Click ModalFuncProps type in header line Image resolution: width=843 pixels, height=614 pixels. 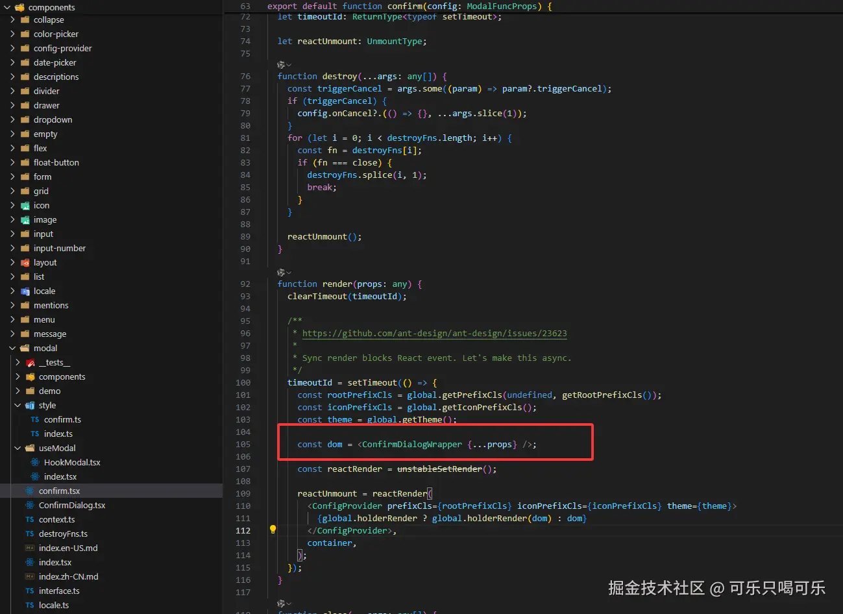pos(502,6)
